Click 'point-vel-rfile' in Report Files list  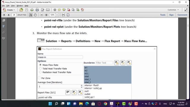(45, 97)
